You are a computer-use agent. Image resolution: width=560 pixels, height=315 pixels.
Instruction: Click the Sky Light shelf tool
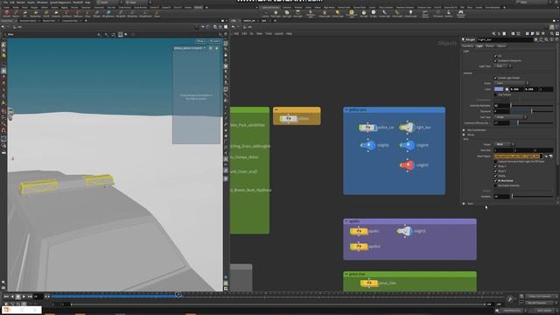coord(364,14)
